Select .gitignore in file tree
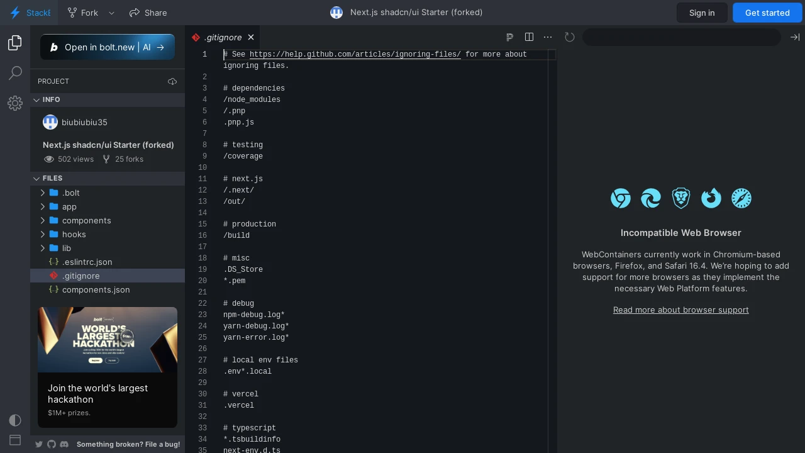805x453 pixels. [108, 276]
